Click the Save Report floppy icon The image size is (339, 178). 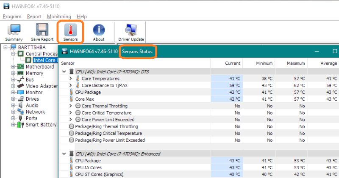[x=42, y=30]
